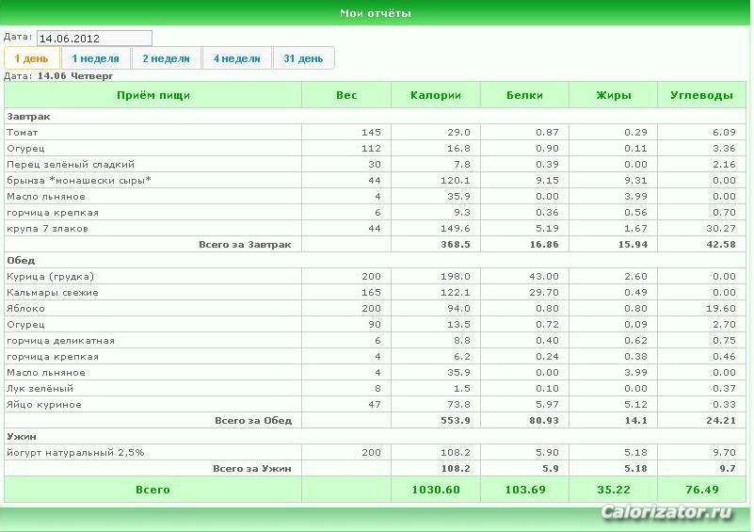
Task: Click the Calorizator.ru watermark logo
Action: point(667,512)
